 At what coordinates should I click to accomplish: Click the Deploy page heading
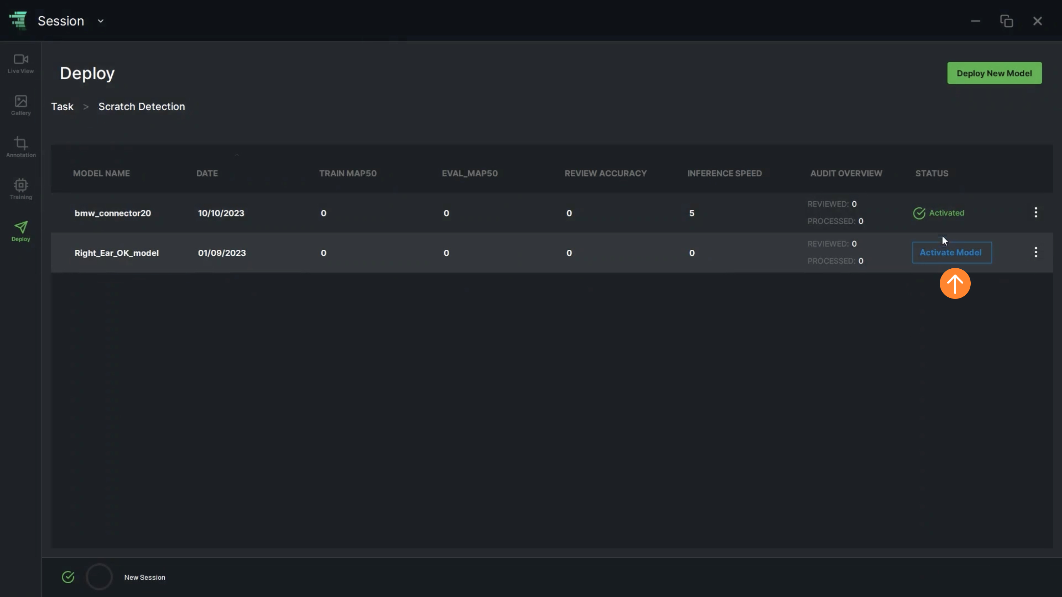[x=87, y=73]
